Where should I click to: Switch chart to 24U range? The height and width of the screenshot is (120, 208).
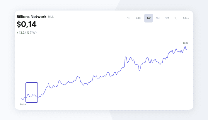coord(138,18)
